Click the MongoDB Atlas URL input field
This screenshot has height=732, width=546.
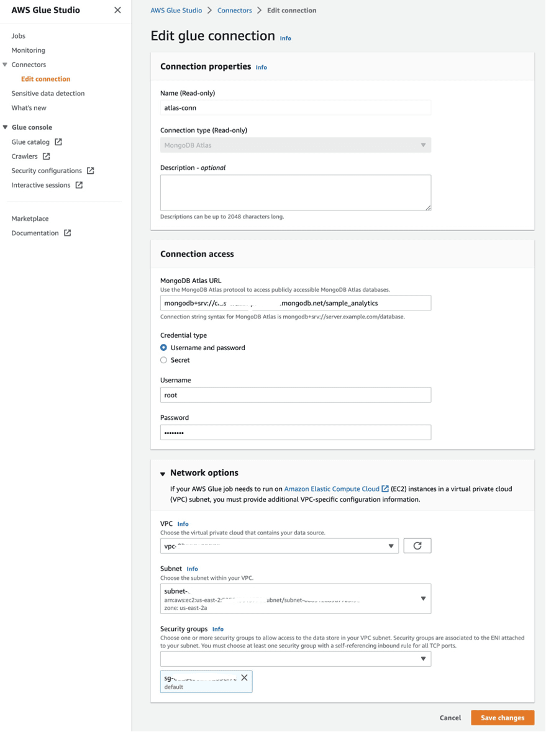point(295,303)
